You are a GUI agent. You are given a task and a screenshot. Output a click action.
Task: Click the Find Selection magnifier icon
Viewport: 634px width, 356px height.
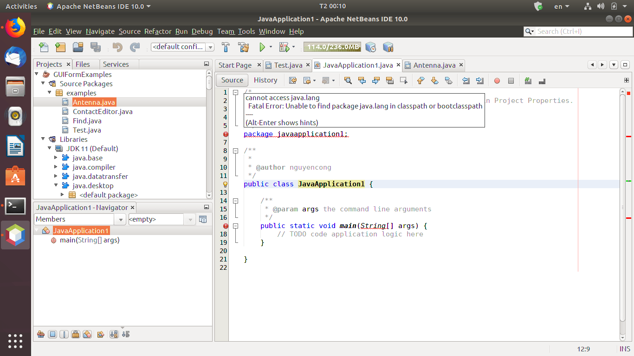tap(348, 80)
